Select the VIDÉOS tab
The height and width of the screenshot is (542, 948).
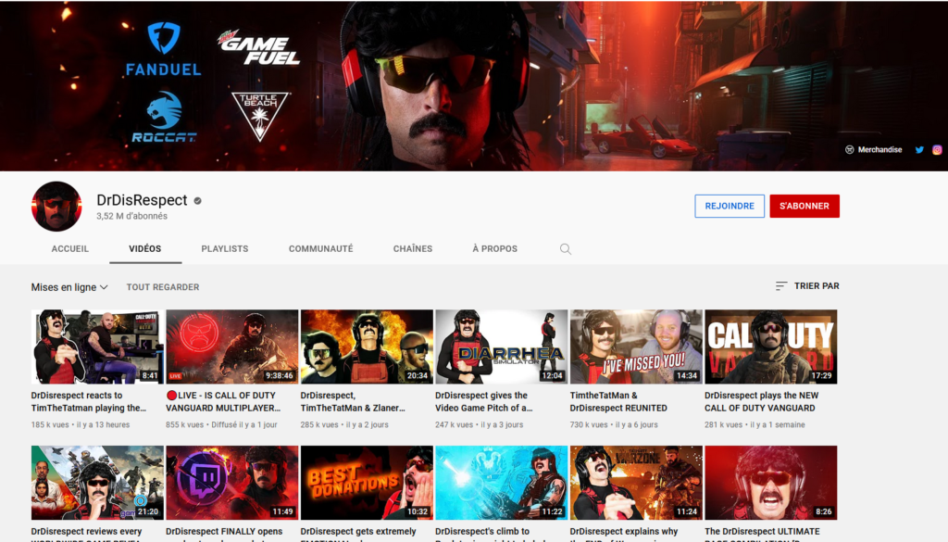click(x=145, y=248)
